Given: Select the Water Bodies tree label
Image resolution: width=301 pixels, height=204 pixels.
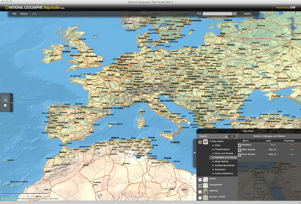Looking at the screenshot, I should 222,161.
